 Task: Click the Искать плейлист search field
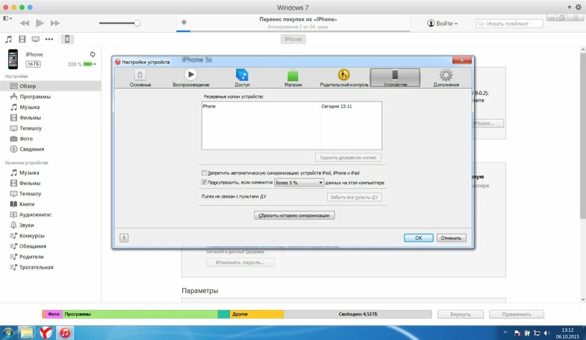[x=510, y=23]
